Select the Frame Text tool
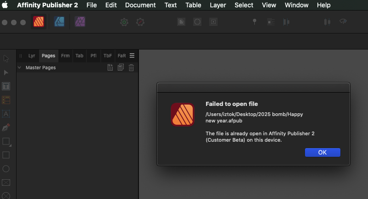Image resolution: width=368 pixels, height=199 pixels. coord(6,86)
